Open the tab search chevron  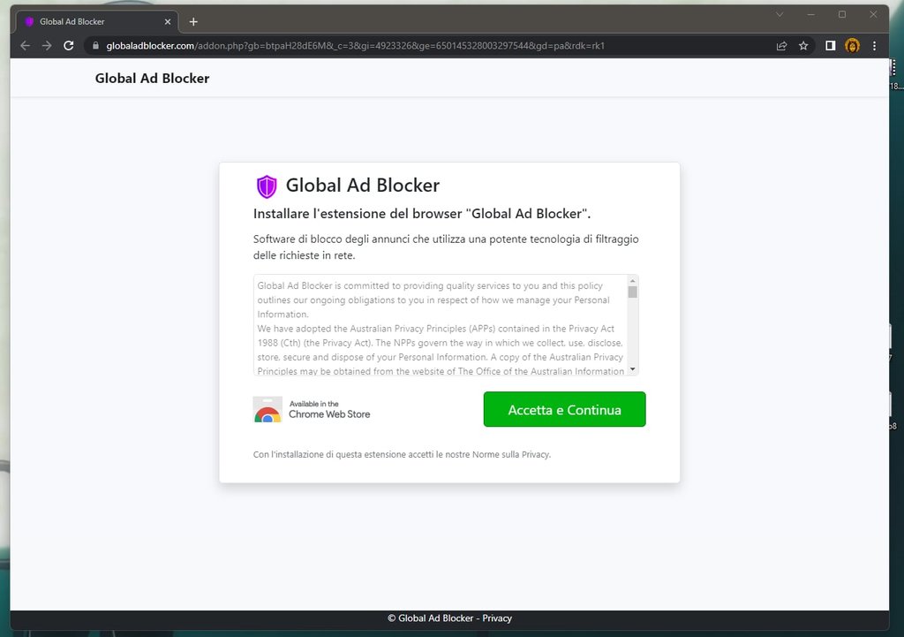[780, 14]
